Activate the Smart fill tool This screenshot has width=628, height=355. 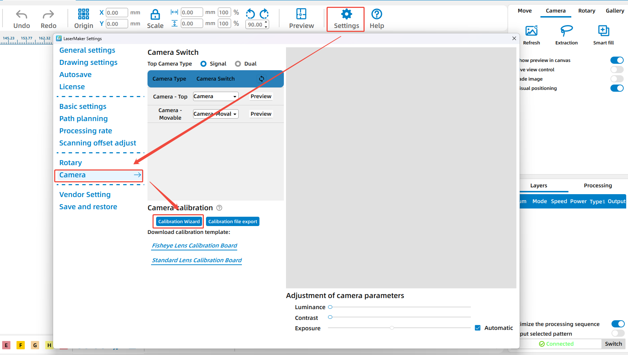(x=603, y=31)
